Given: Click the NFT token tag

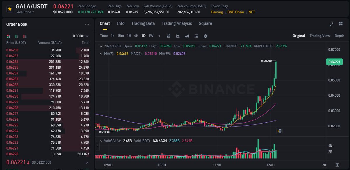Looking at the screenshot, I should tap(251, 12).
